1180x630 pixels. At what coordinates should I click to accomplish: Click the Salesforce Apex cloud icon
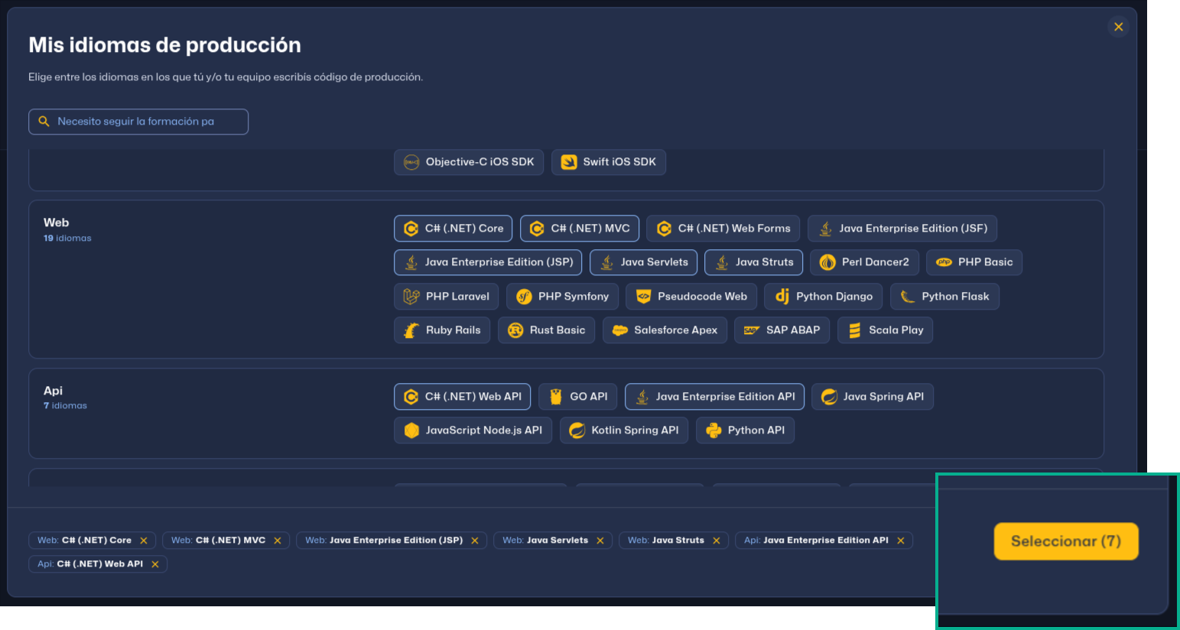620,330
